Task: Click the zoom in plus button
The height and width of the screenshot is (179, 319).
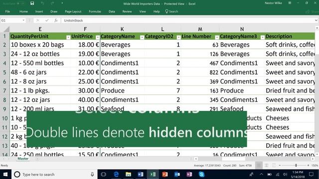Action: pos(308,166)
